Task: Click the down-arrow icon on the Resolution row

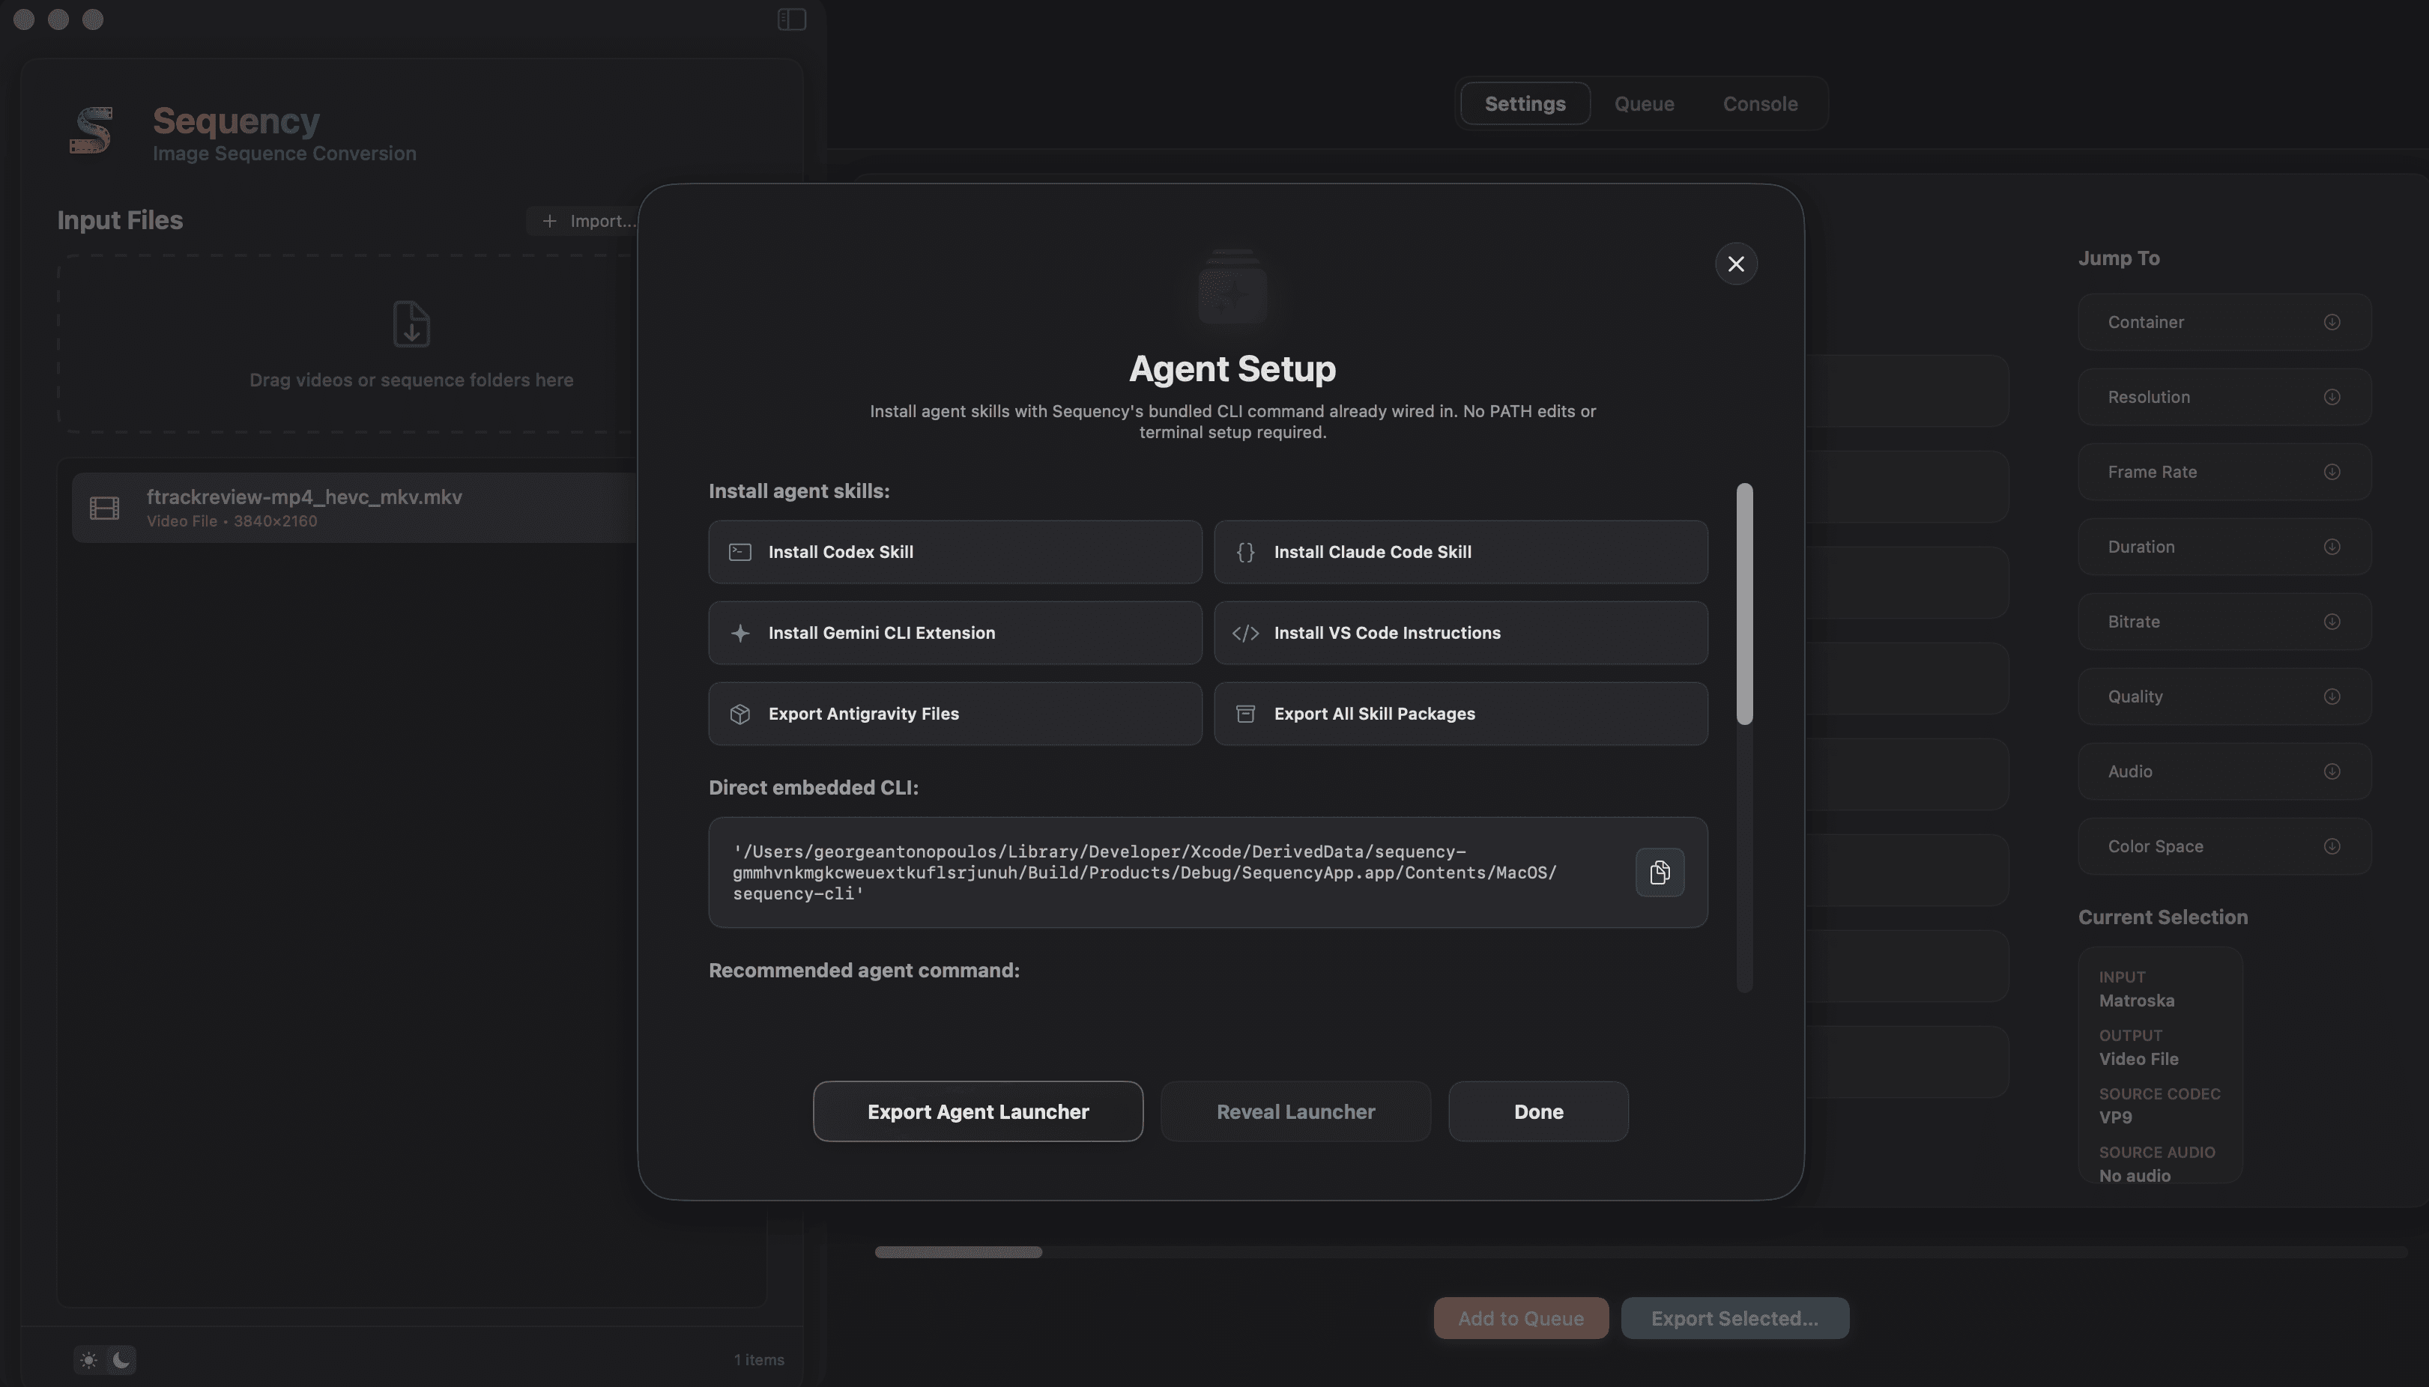Action: [2332, 397]
